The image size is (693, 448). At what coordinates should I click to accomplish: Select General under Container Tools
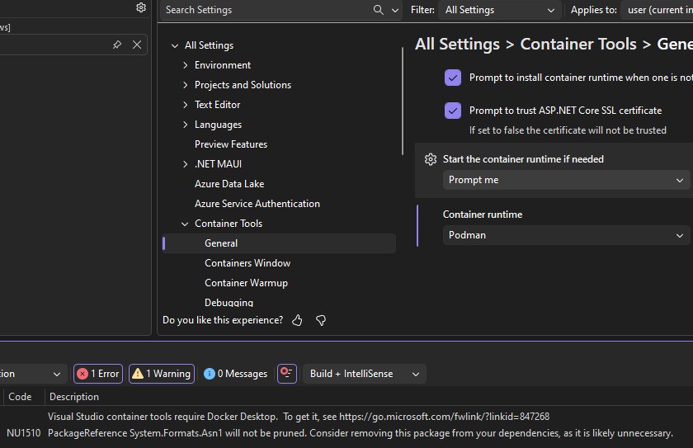tap(279, 243)
